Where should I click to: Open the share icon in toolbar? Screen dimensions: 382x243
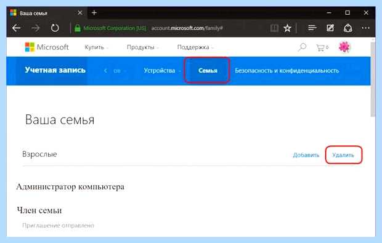click(x=348, y=28)
